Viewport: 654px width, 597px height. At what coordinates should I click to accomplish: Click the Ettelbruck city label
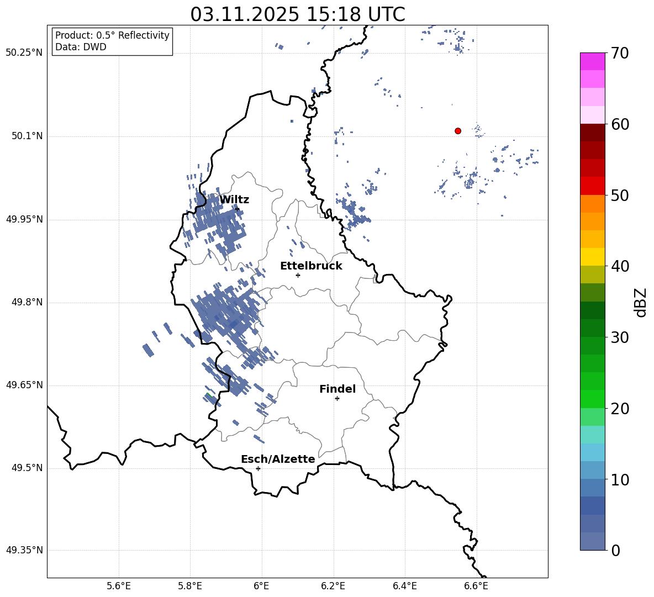click(311, 266)
